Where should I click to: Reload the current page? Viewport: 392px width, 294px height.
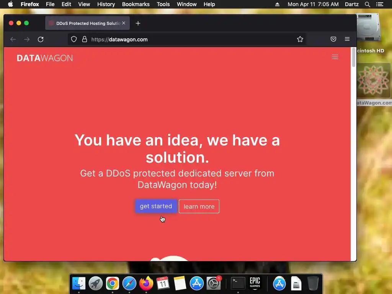pos(41,39)
